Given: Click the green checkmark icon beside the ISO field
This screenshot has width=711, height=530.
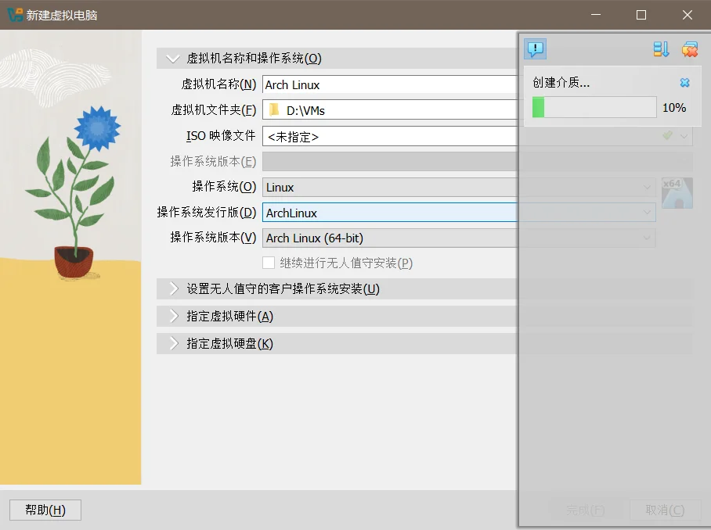Looking at the screenshot, I should [x=667, y=135].
